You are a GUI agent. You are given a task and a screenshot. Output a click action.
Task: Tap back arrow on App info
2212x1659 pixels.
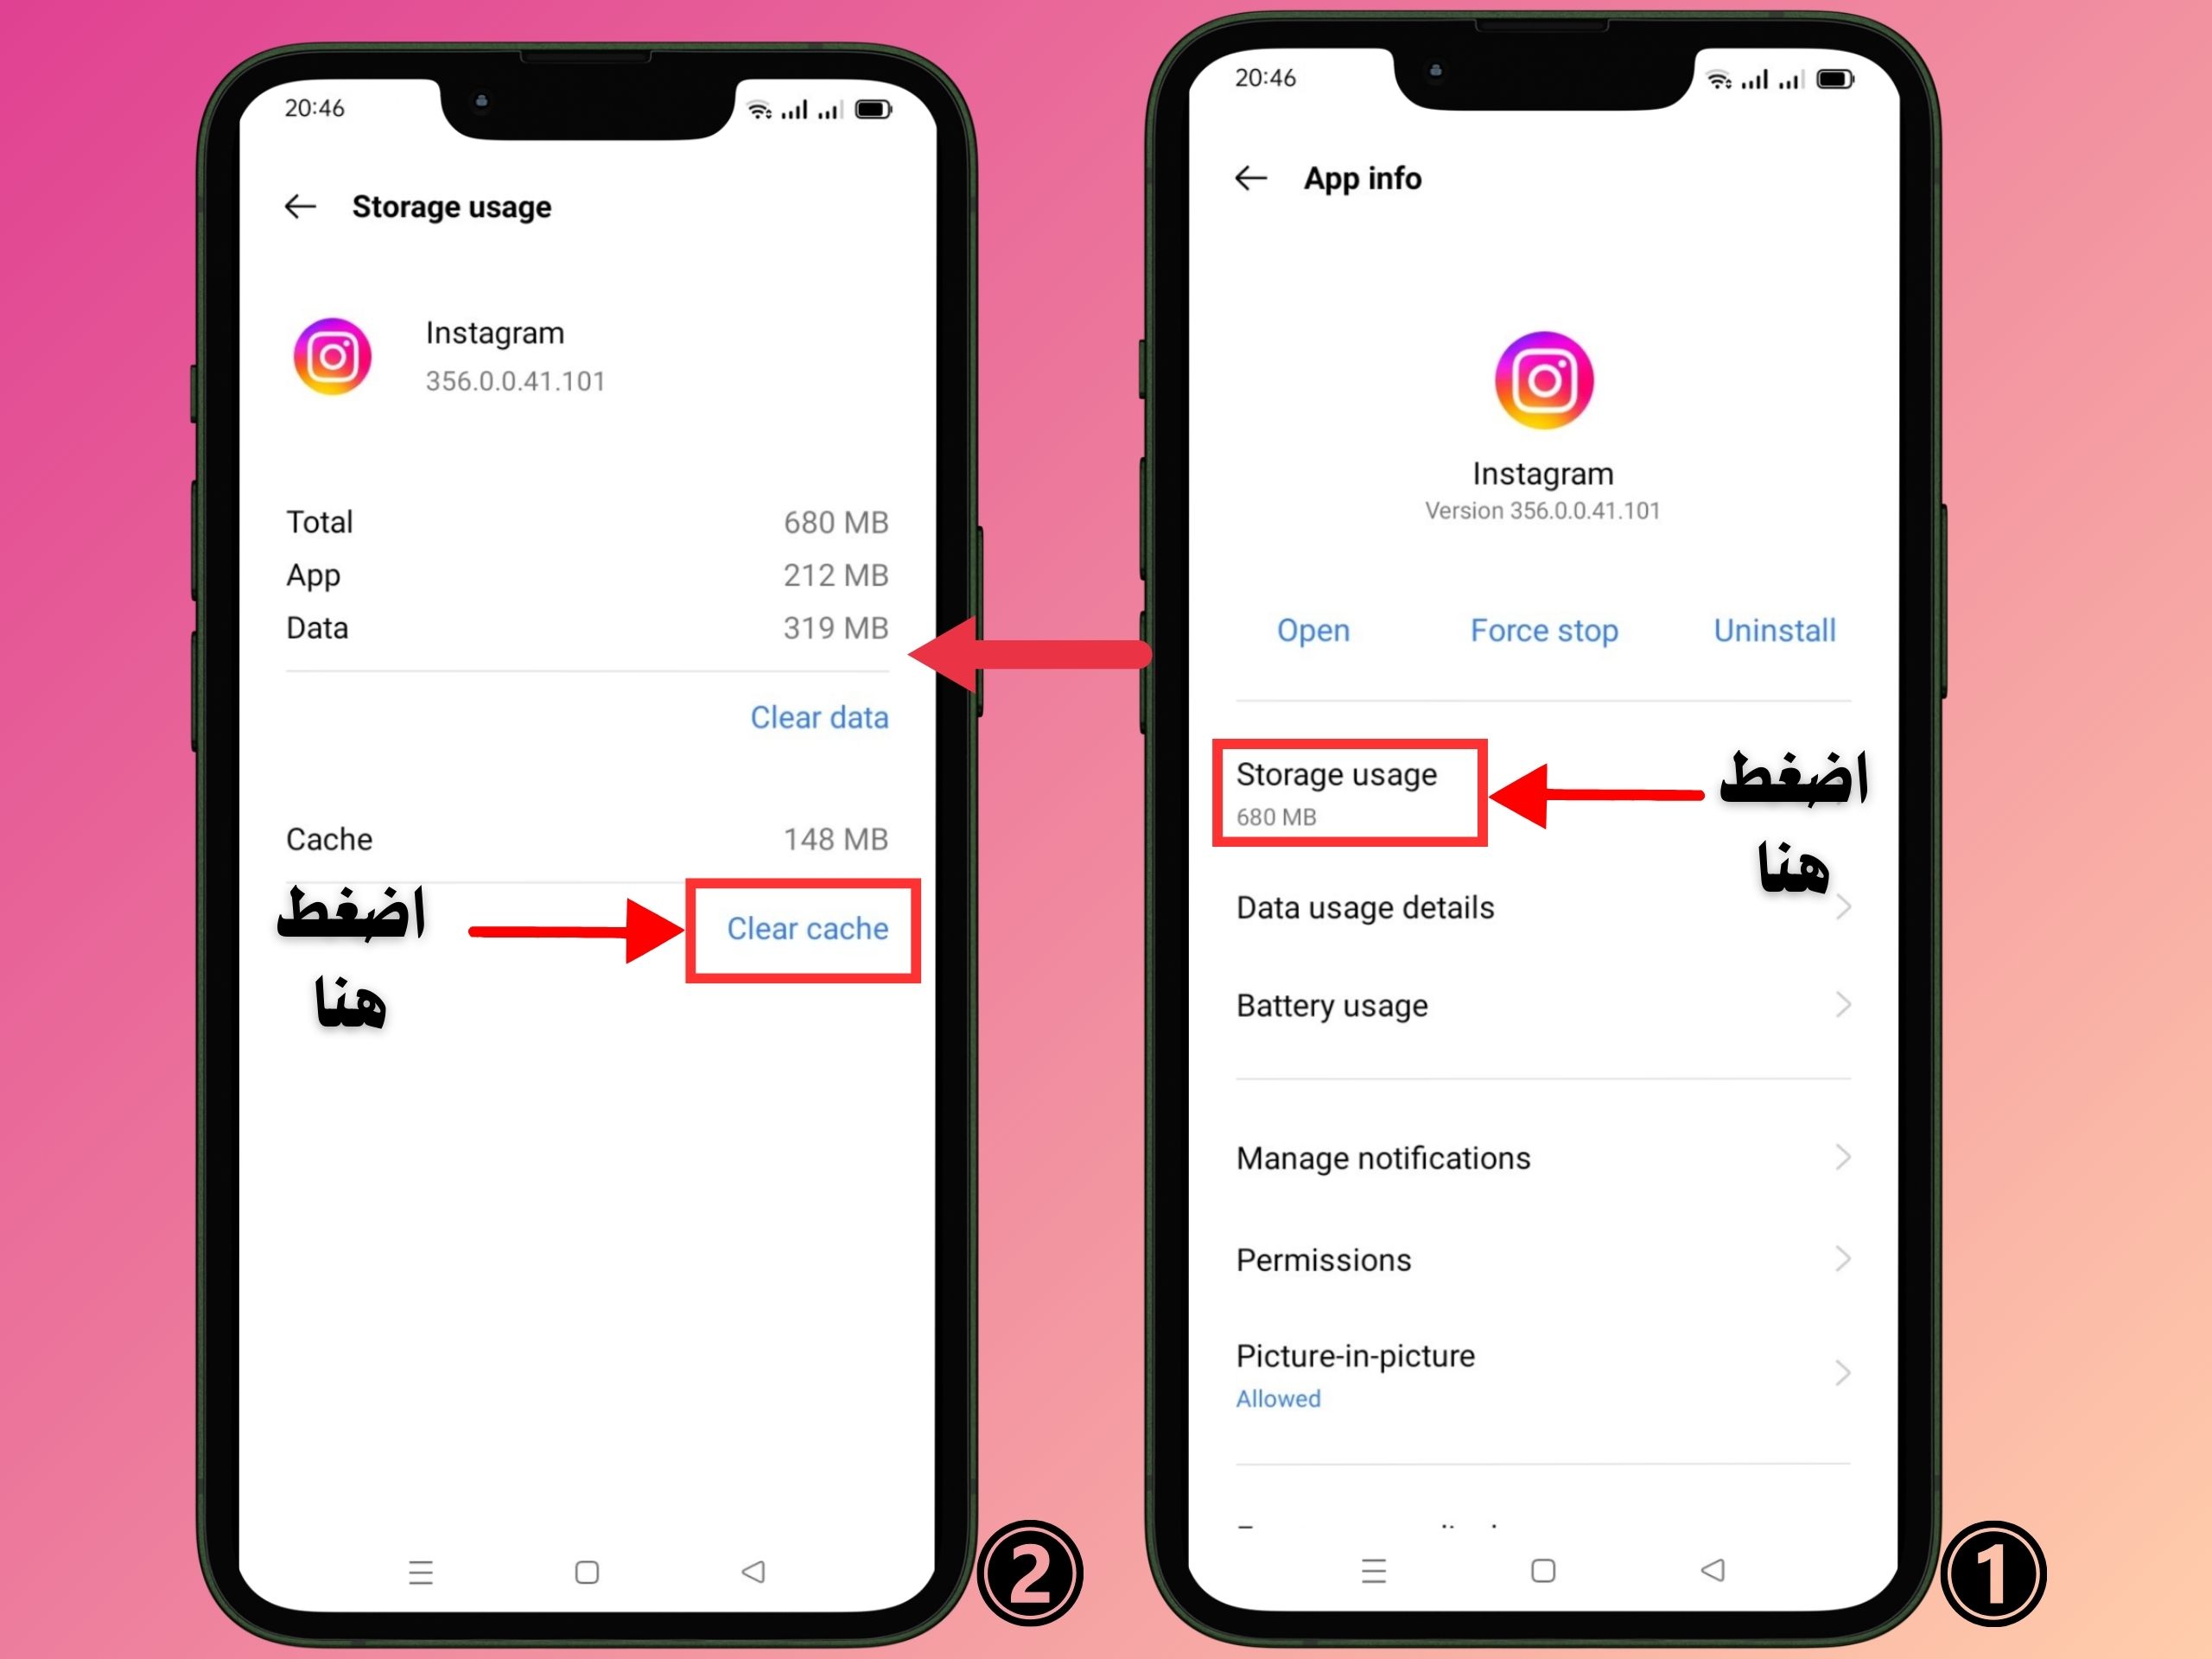point(1255,181)
